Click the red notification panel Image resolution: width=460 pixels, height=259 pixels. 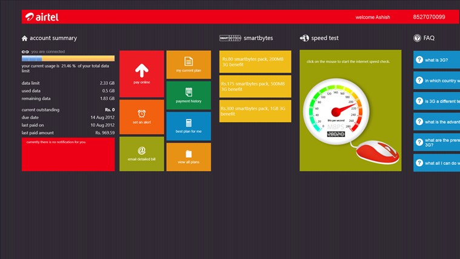click(68, 154)
